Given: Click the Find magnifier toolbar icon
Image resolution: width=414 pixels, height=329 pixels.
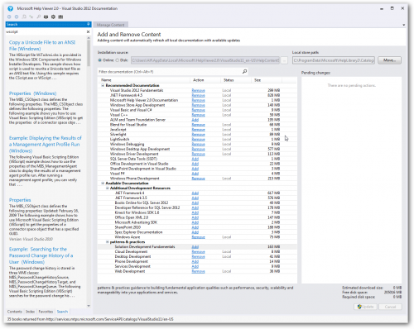Looking at the screenshot, I should coord(39,17).
